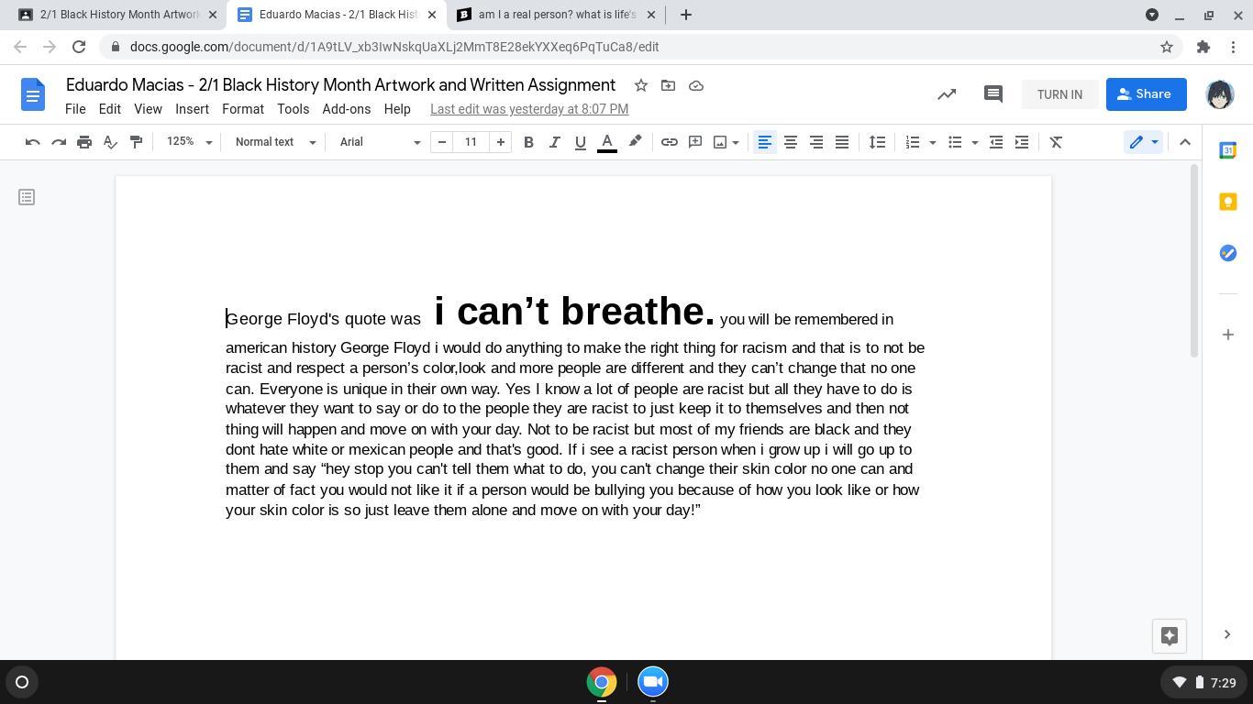The width and height of the screenshot is (1253, 704).
Task: Clear formatting with the toolbar icon
Action: pos(1056,142)
